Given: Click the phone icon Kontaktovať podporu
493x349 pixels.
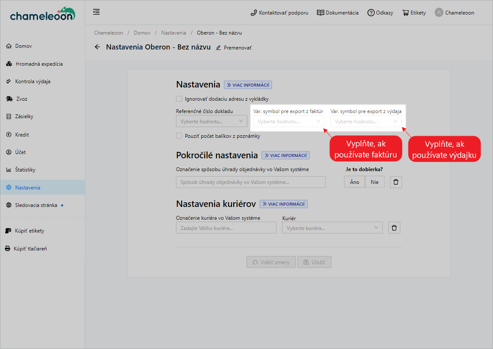Looking at the screenshot, I should [x=254, y=13].
